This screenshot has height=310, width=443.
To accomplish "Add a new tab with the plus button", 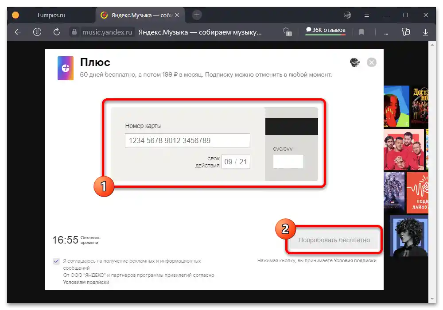I will 197,15.
